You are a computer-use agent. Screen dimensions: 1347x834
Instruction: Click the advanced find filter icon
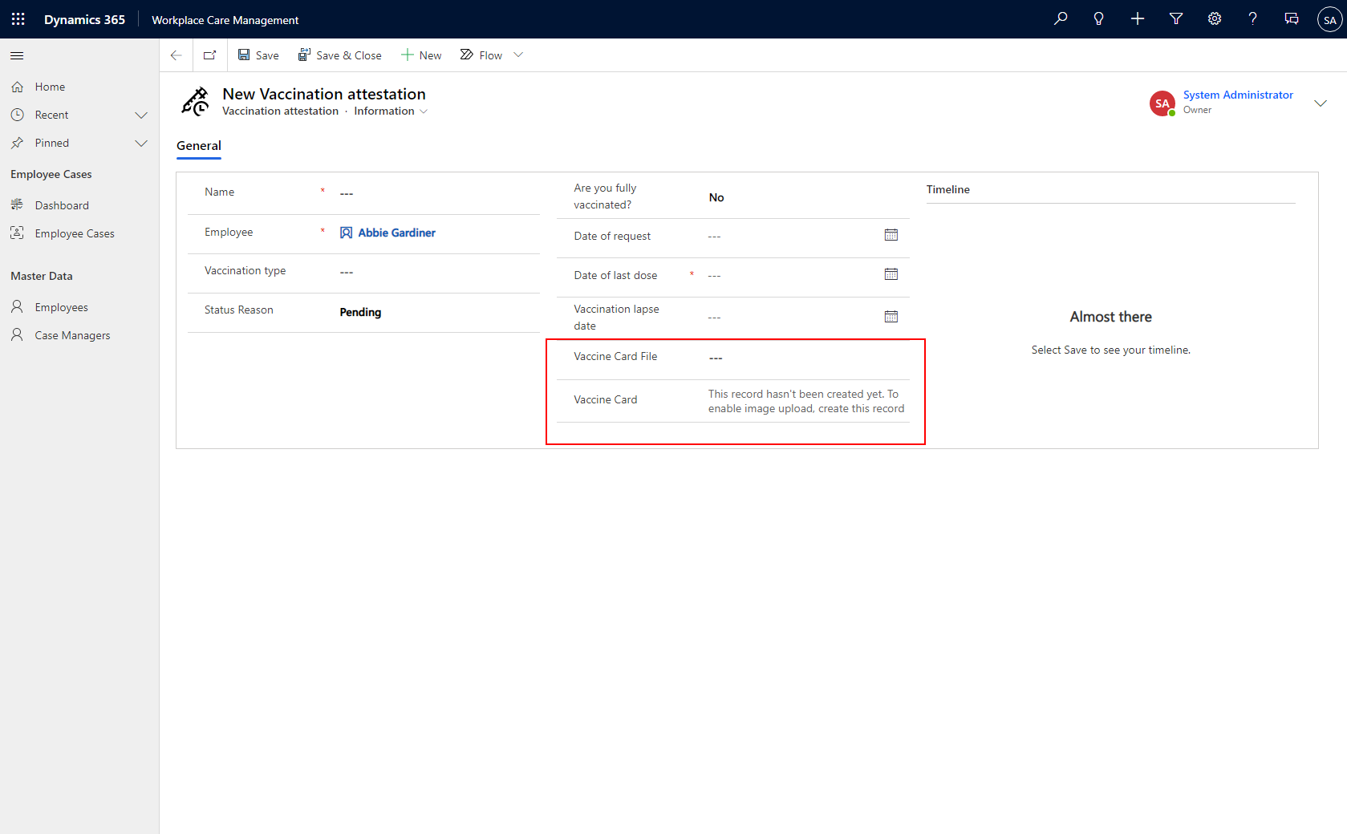[x=1176, y=19]
